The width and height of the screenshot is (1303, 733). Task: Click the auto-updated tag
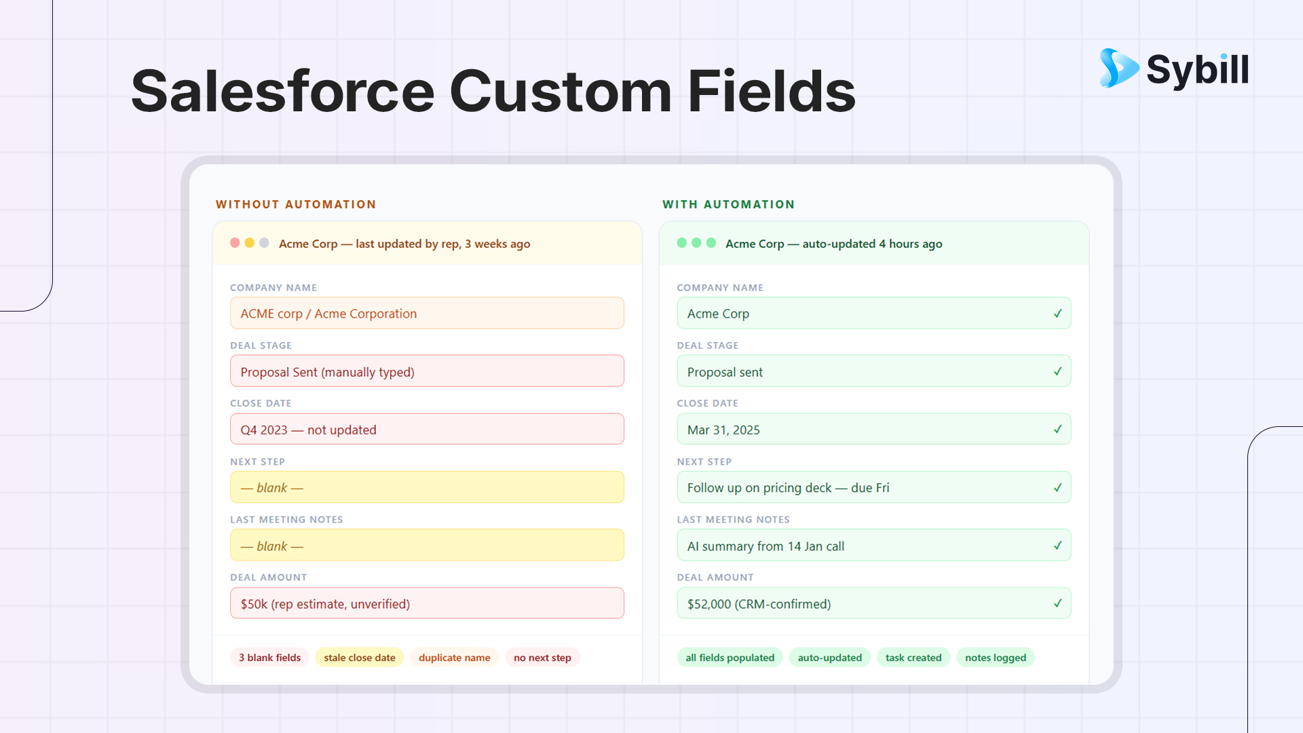(830, 658)
